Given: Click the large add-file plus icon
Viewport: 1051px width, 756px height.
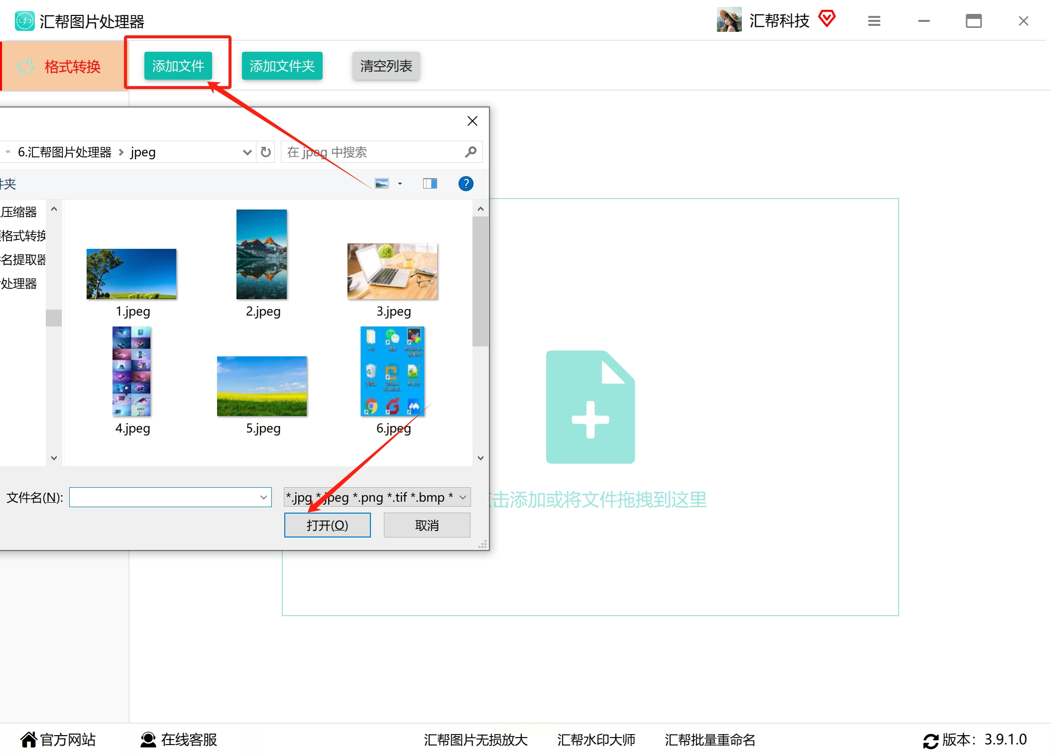Looking at the screenshot, I should point(590,407).
